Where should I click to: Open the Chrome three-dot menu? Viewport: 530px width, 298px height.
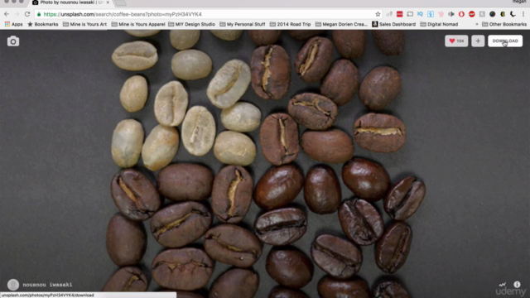(523, 14)
